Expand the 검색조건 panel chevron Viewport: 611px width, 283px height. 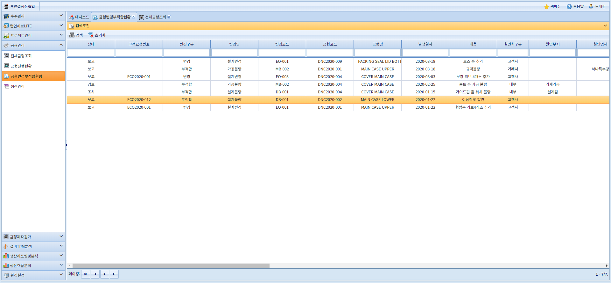(605, 26)
